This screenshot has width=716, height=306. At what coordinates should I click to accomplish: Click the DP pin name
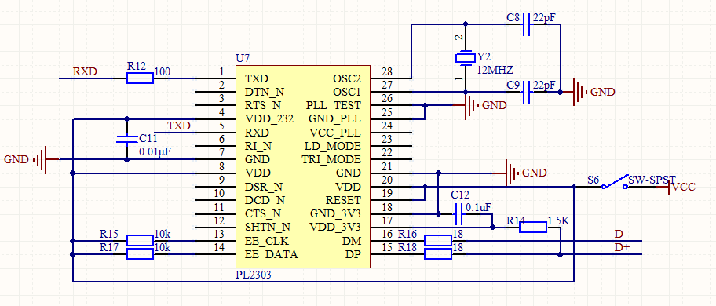tap(353, 254)
